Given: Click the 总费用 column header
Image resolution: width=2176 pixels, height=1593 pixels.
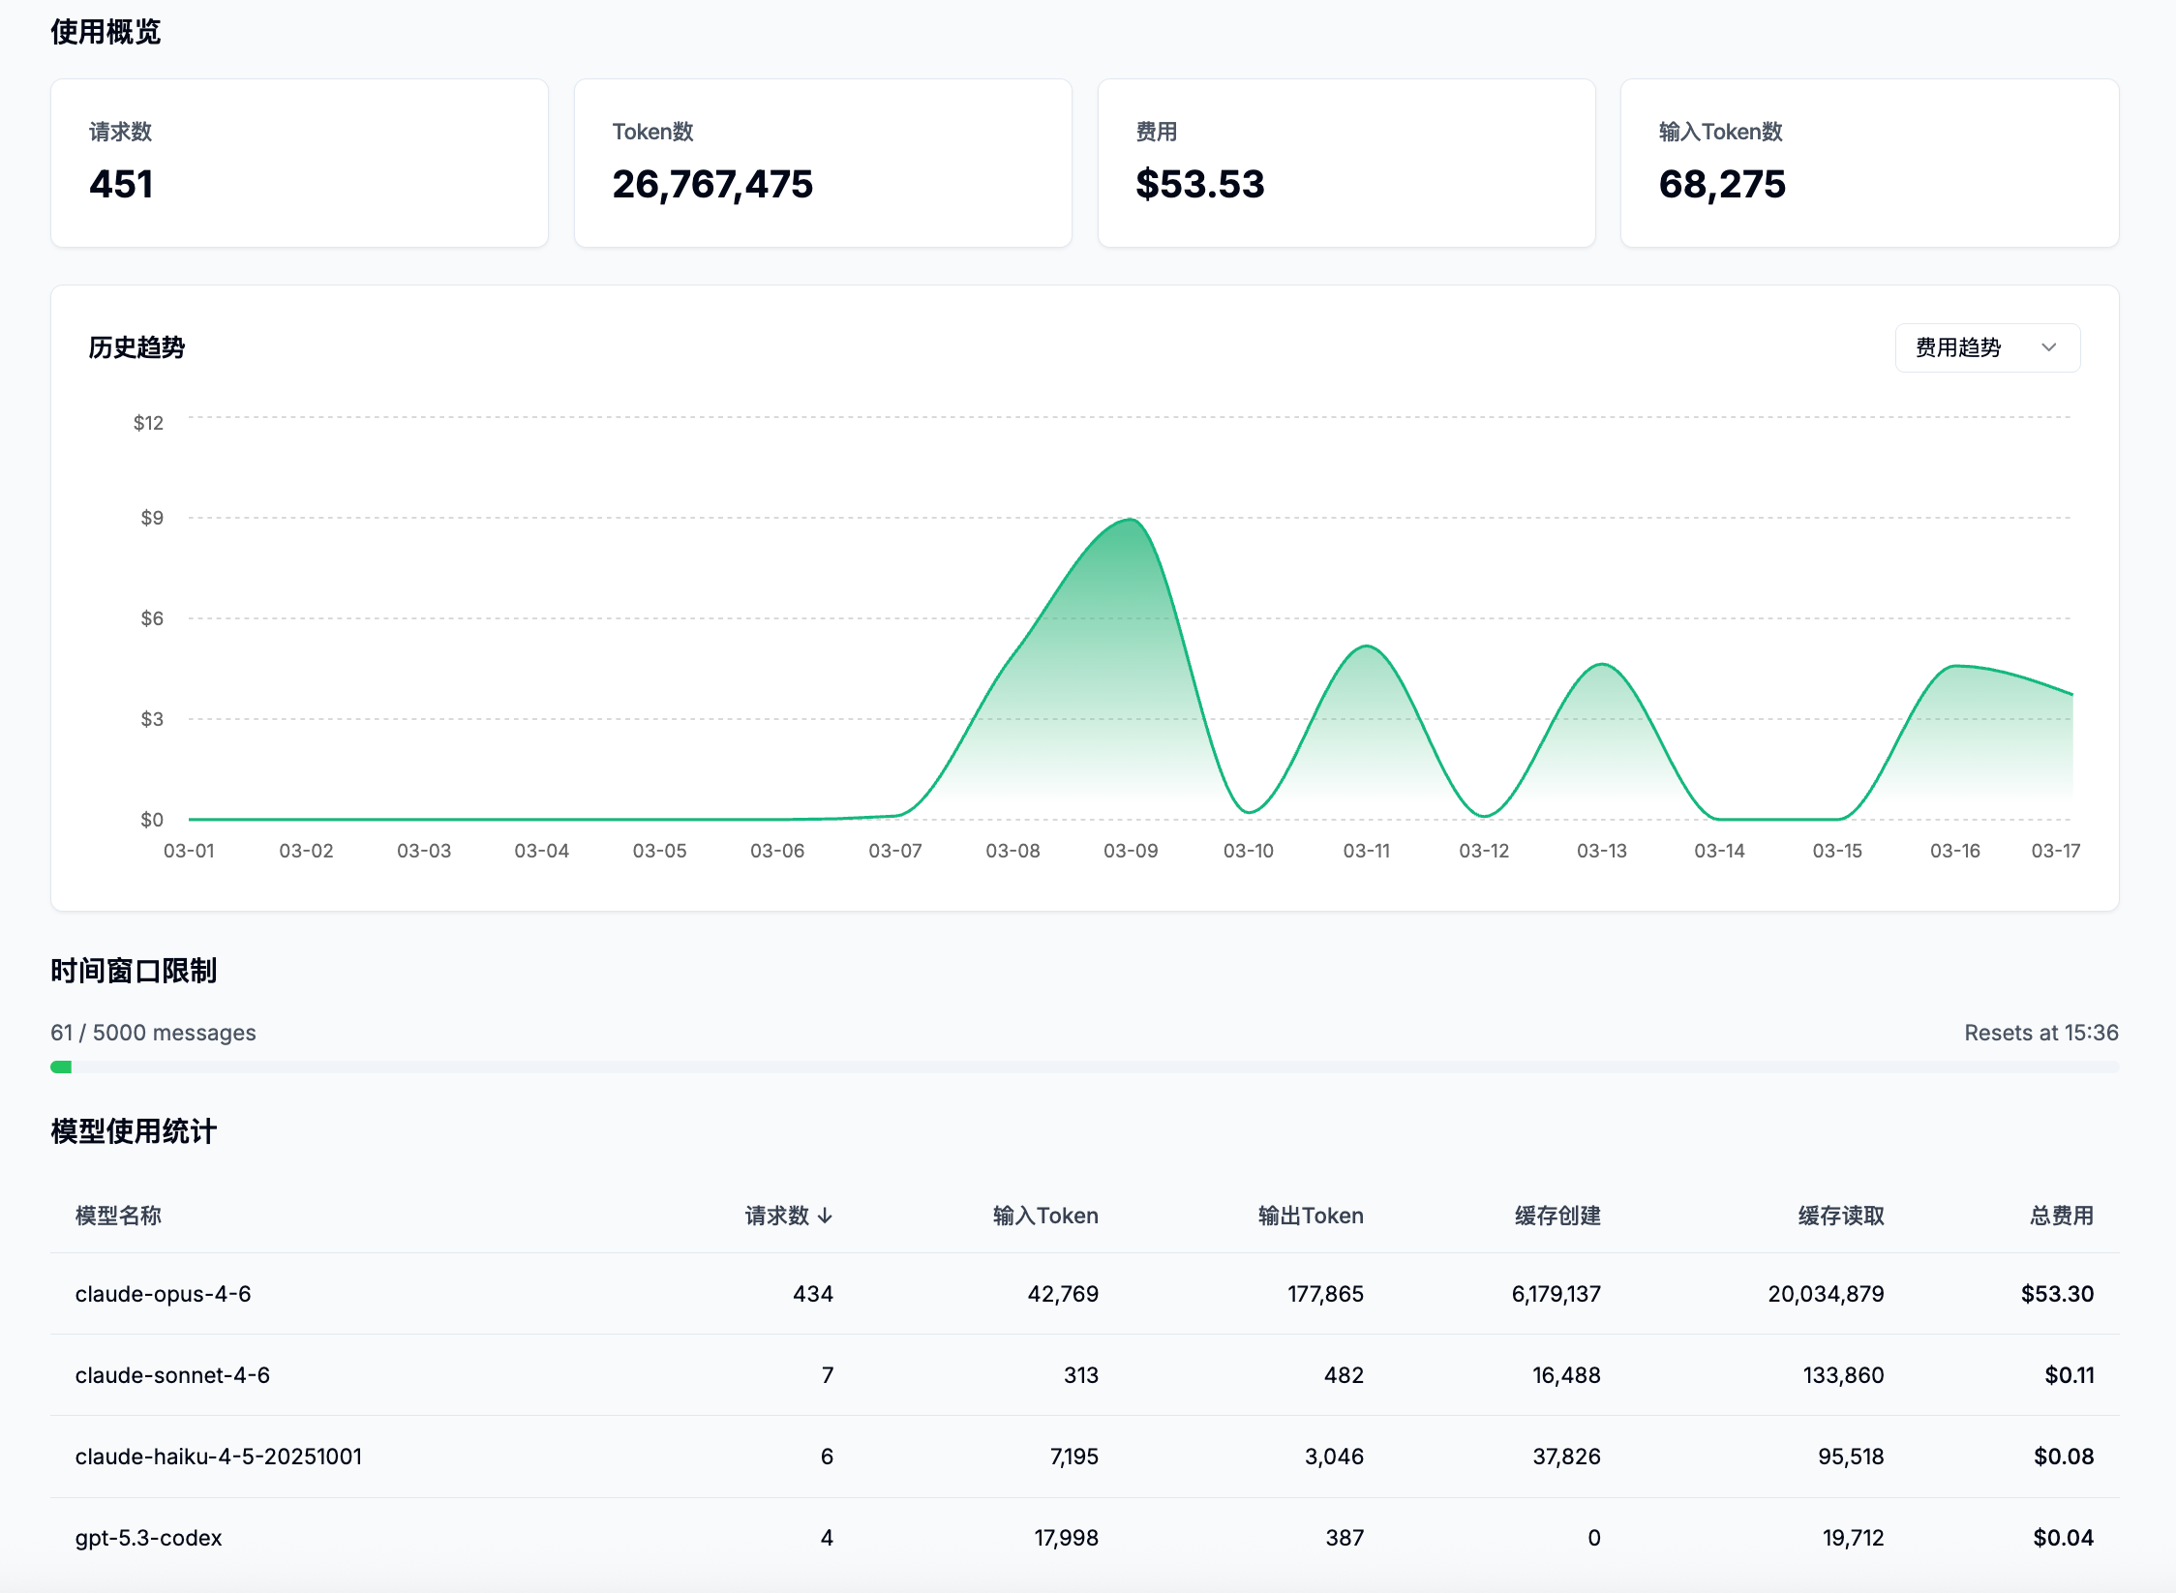Looking at the screenshot, I should (x=2061, y=1216).
